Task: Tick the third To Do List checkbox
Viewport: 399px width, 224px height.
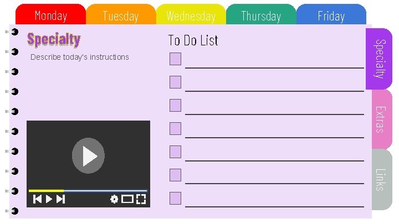Action: pyautogui.click(x=175, y=106)
